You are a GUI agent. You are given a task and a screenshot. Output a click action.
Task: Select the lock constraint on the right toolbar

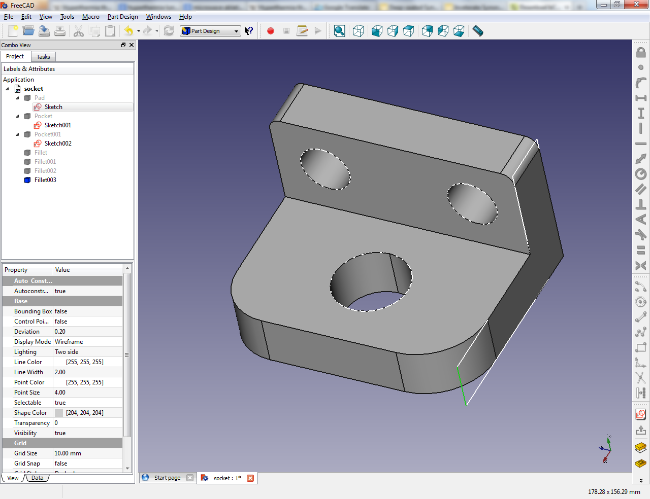pos(640,52)
